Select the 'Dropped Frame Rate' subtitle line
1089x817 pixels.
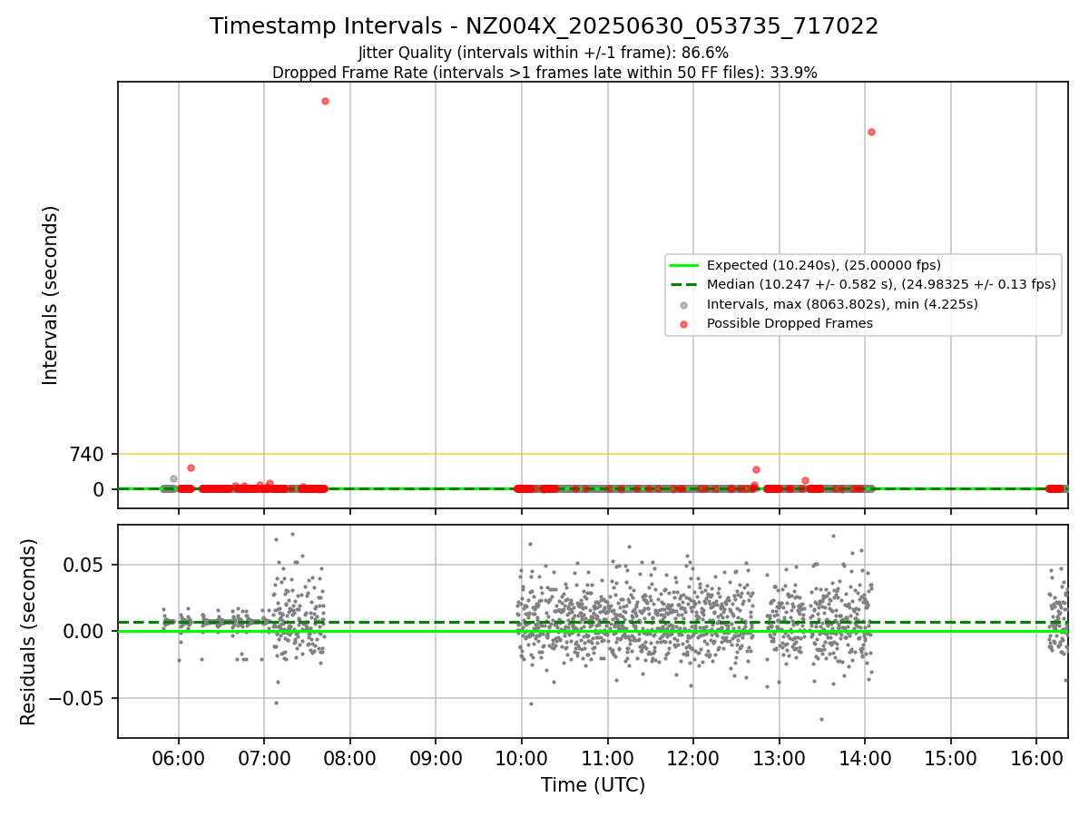point(544,73)
